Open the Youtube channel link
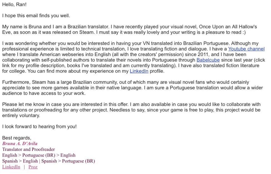271x174 pixels. [x=246, y=49]
